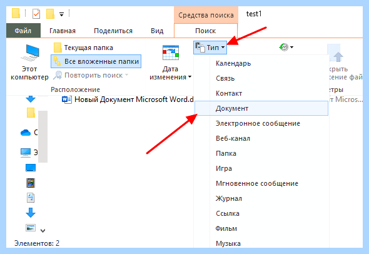This screenshot has height=254, width=369.
Task: Expand the Дата изменения dropdown arrow
Action: click(x=190, y=77)
